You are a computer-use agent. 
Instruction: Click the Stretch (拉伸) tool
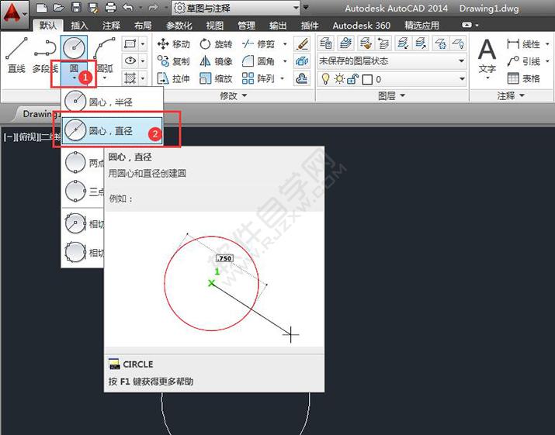pyautogui.click(x=173, y=78)
